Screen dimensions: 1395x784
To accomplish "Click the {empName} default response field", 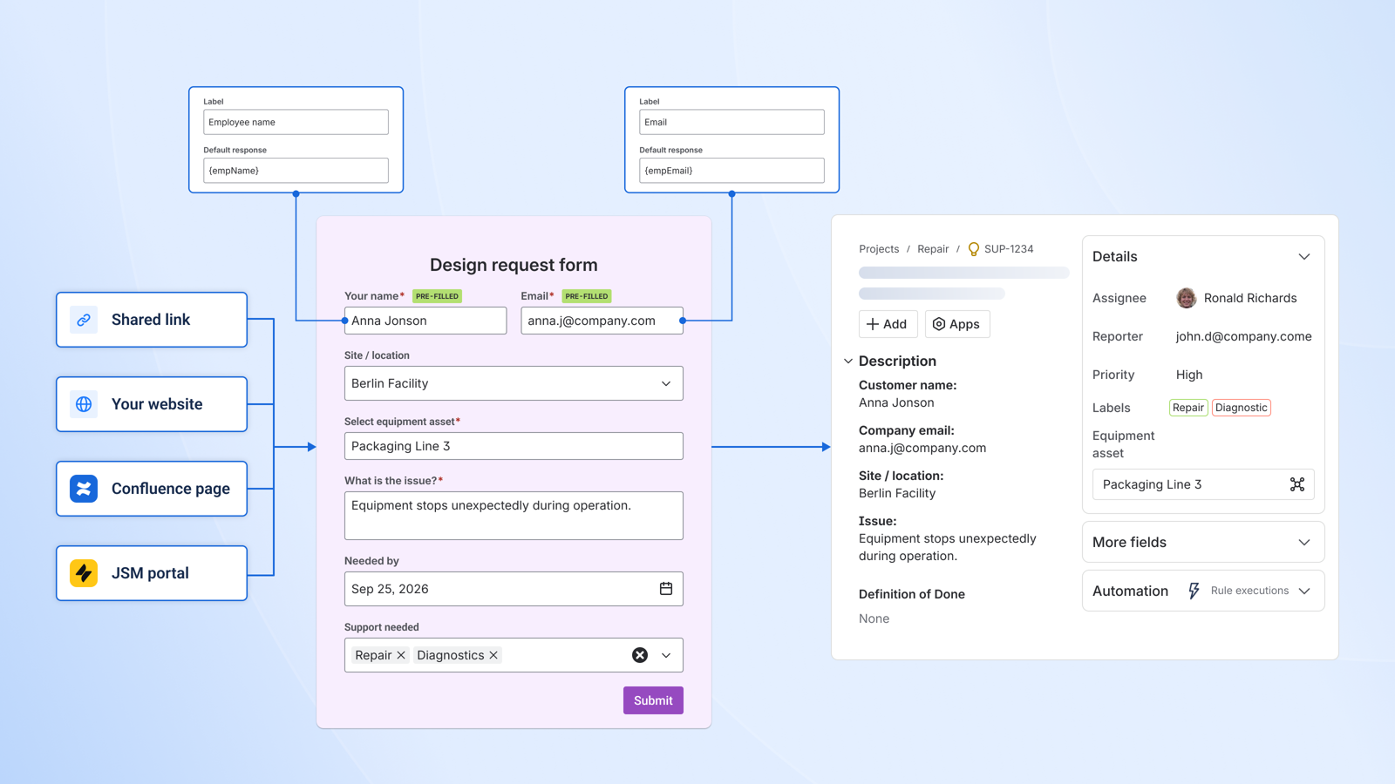I will click(296, 171).
